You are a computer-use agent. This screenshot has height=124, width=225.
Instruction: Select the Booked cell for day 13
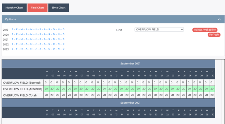point(116,82)
